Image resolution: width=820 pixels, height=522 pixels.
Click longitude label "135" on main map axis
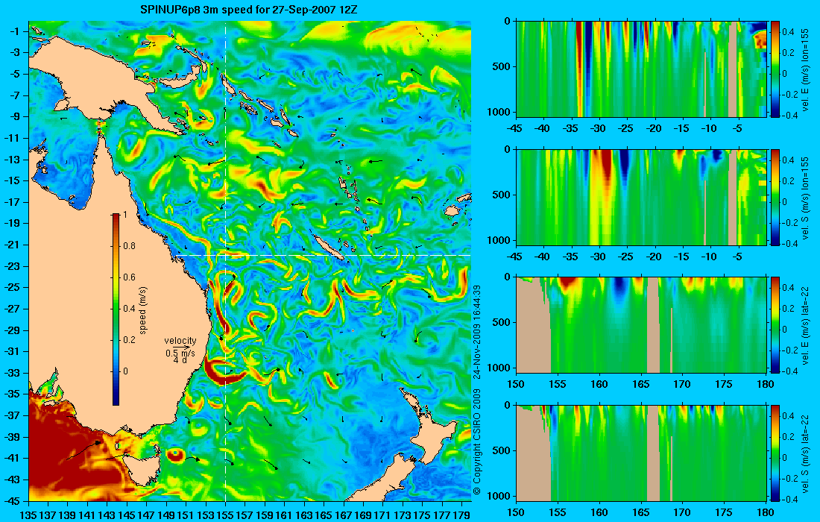tap(28, 516)
